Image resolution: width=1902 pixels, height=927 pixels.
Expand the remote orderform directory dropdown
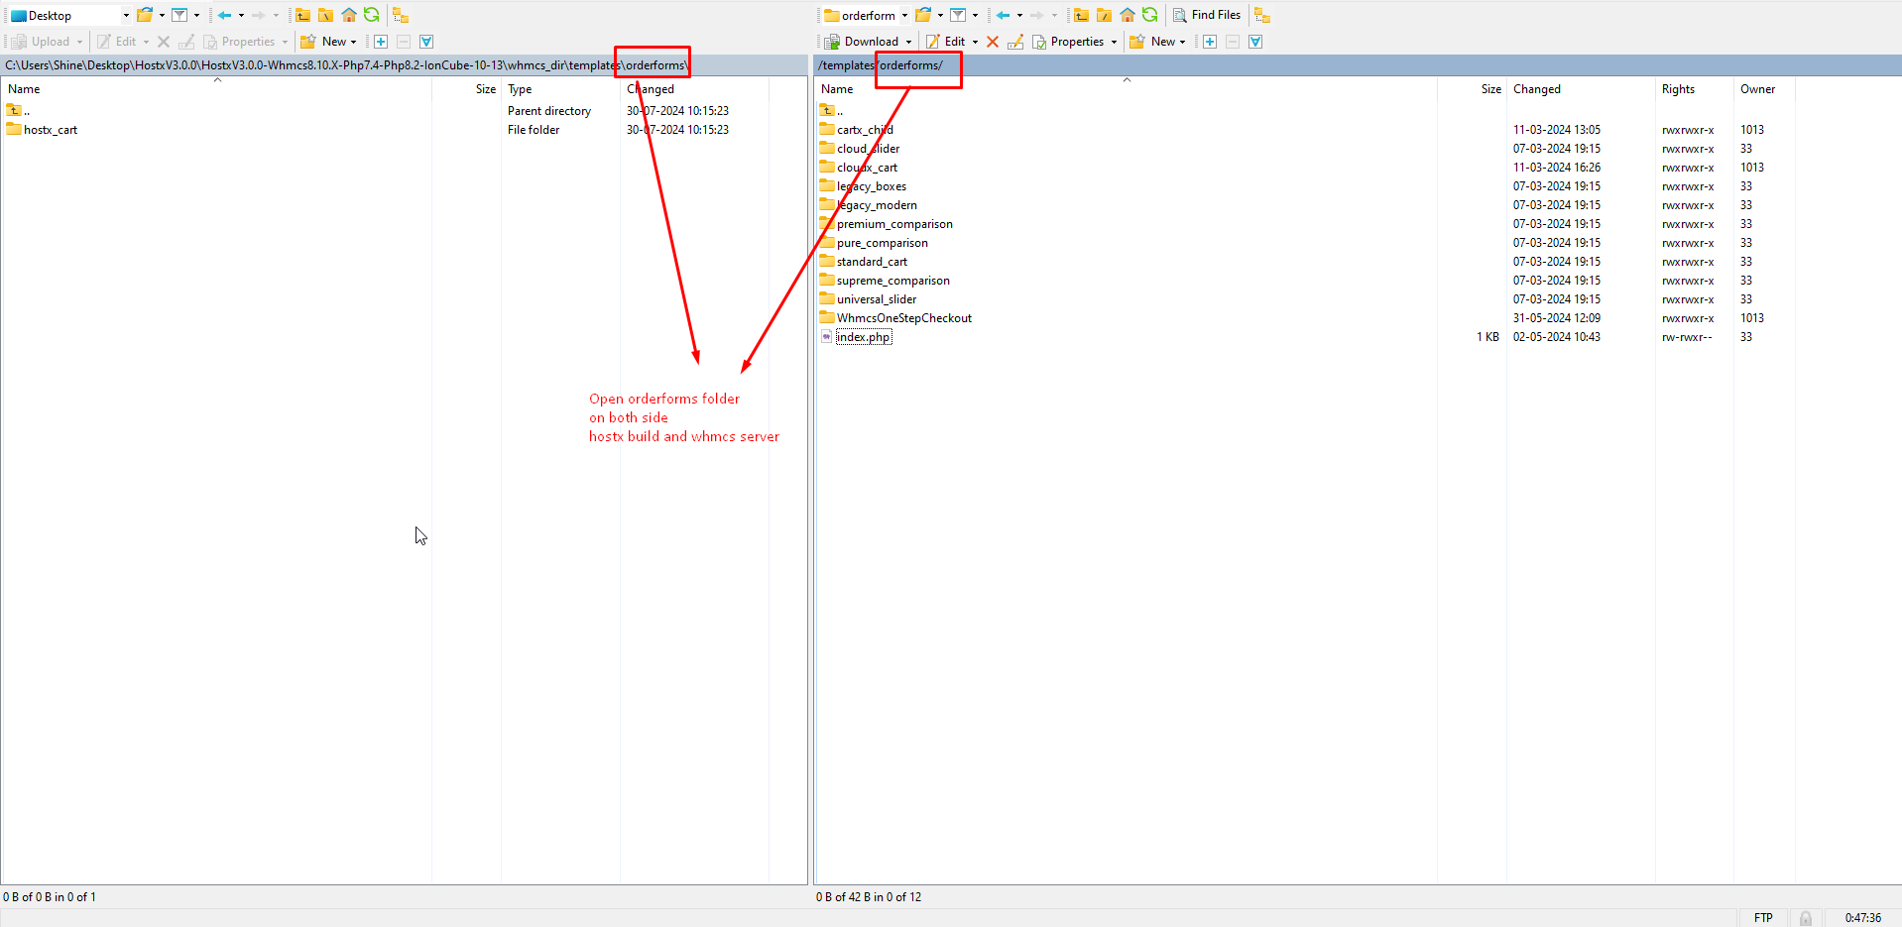904,15
